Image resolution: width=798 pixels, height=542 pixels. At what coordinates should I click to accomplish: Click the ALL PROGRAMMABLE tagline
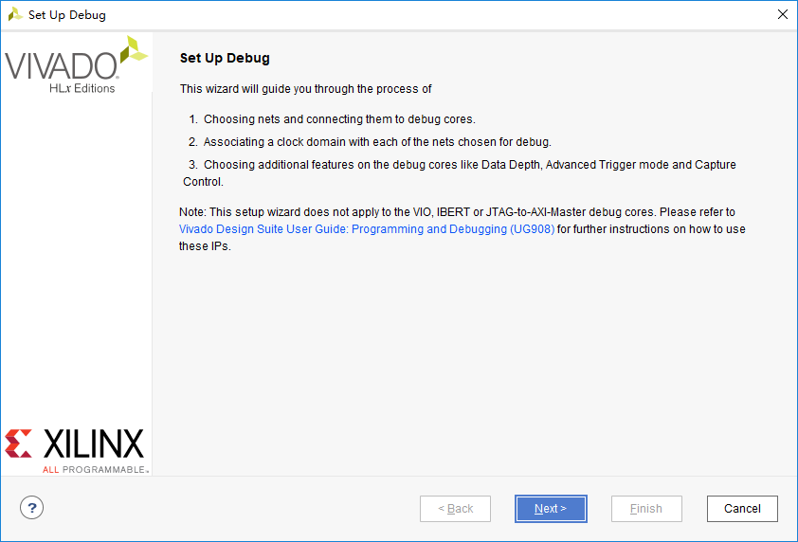96,469
